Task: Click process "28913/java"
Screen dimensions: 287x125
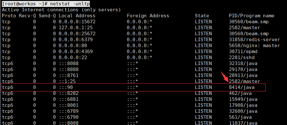Action: (243, 75)
